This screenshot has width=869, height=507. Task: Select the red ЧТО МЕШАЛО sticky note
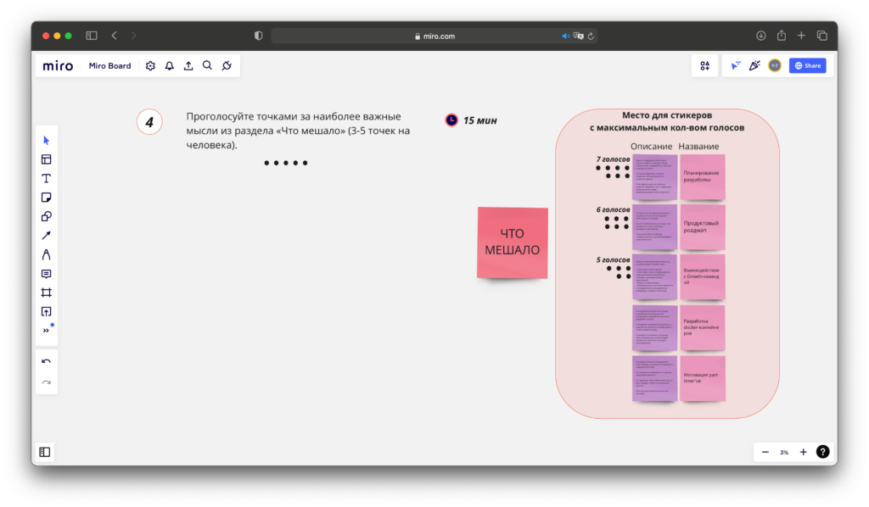(x=513, y=242)
